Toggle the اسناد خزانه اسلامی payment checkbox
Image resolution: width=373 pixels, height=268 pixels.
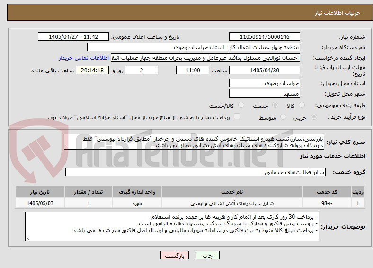point(237,116)
